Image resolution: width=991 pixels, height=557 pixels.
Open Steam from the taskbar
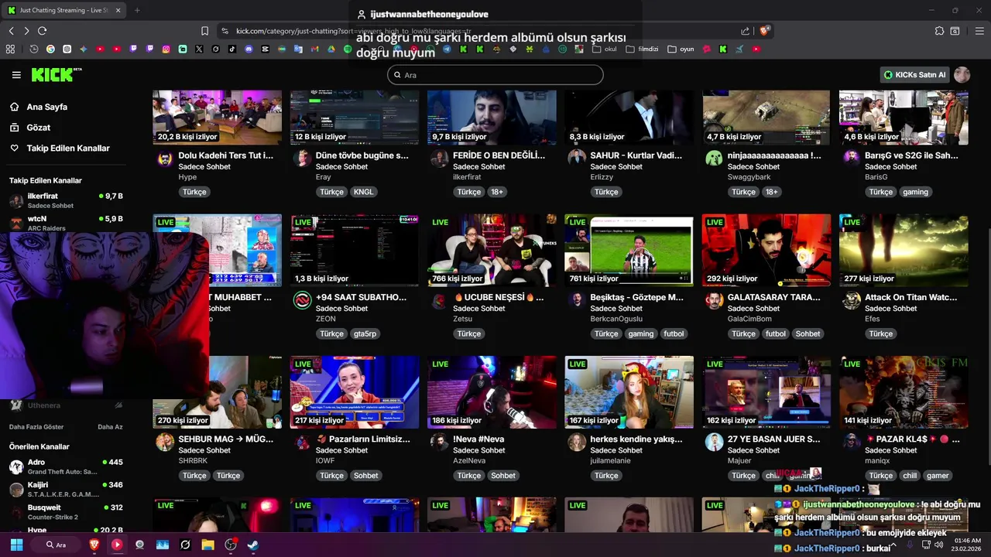[253, 545]
